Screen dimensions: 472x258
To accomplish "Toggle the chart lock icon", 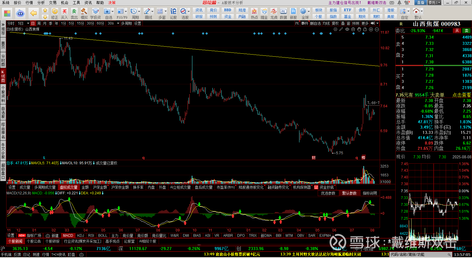I will 365,29.
